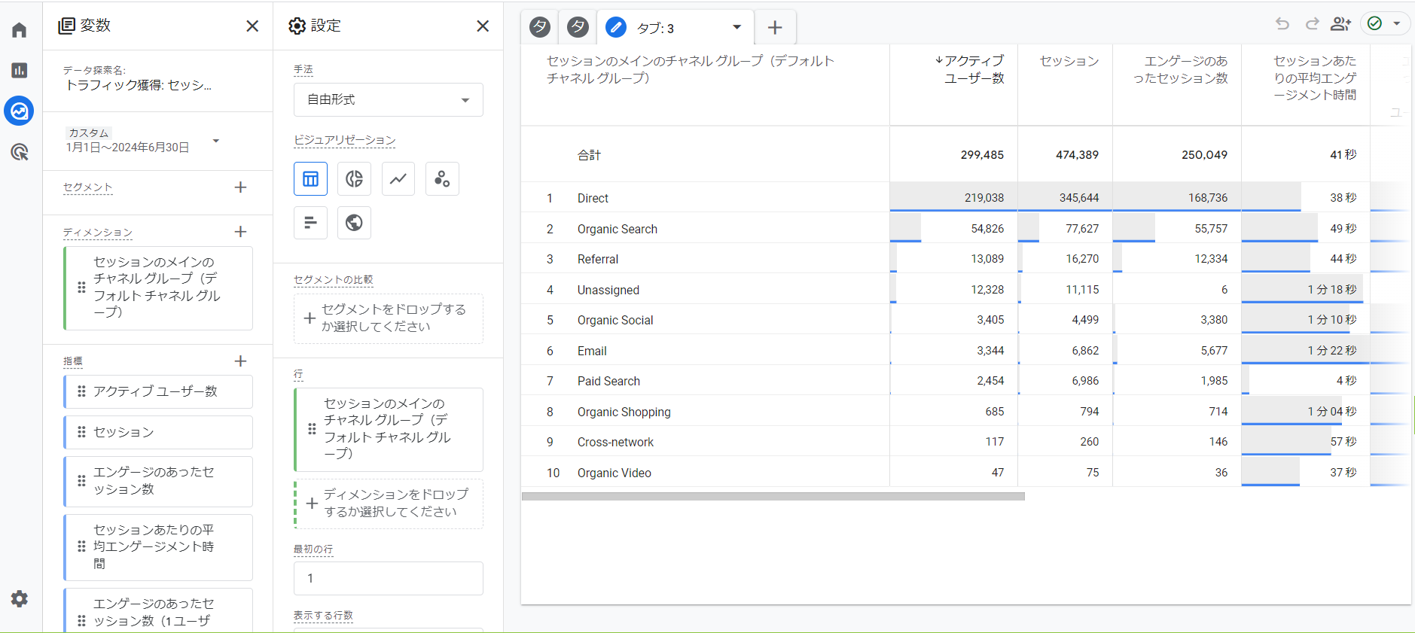Viewport: 1415px width, 633px height.
Task: Click the 最初の行 input field
Action: (388, 578)
